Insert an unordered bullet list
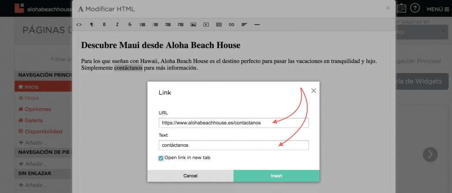This screenshot has height=193, width=452. pos(143,25)
